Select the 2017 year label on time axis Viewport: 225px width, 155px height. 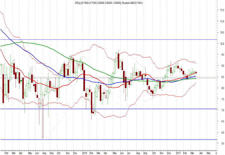[x=179, y=153]
